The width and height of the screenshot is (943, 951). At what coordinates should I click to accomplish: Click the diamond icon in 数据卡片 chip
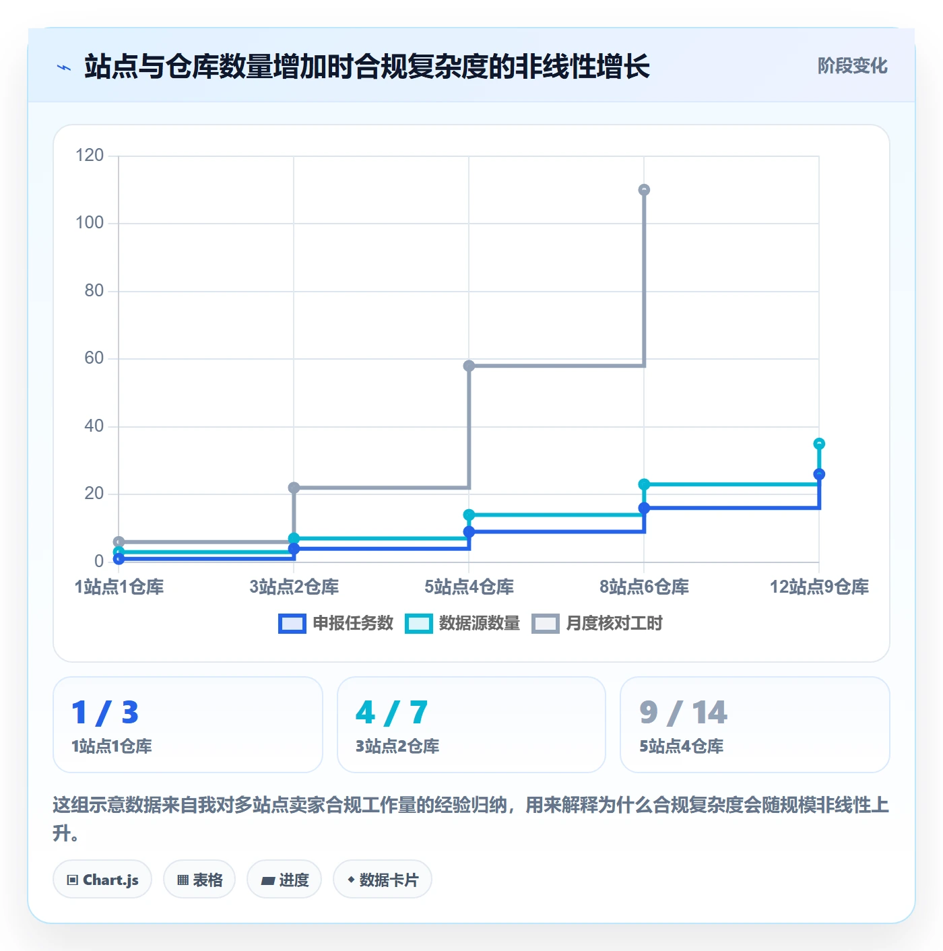pyautogui.click(x=351, y=880)
